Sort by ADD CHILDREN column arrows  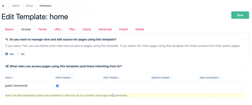219,78
